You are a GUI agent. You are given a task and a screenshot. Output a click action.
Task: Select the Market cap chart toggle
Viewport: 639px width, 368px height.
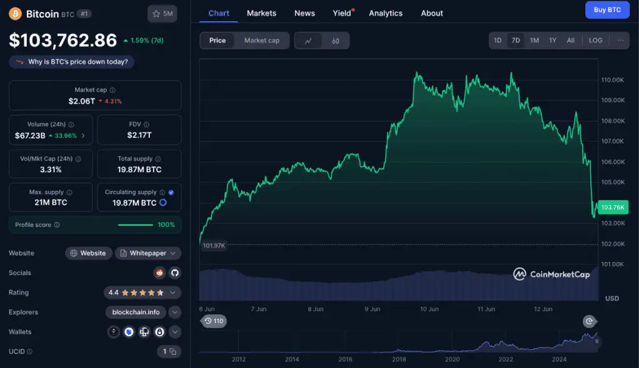pyautogui.click(x=261, y=41)
